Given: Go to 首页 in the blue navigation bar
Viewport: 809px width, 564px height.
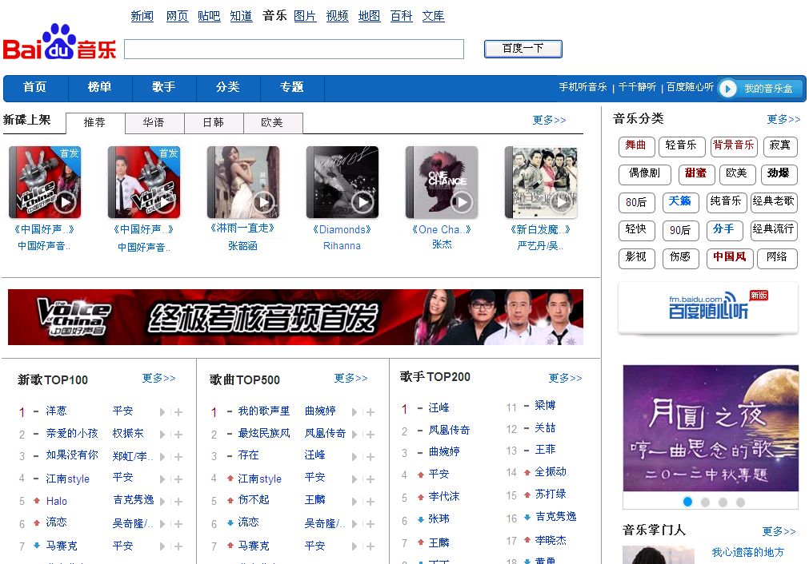Looking at the screenshot, I should click(35, 87).
